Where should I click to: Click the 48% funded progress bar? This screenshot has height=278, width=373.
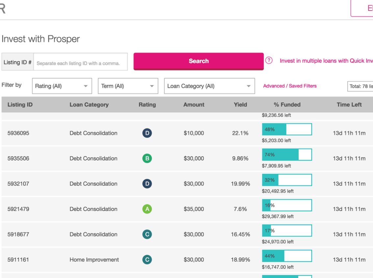(x=287, y=129)
